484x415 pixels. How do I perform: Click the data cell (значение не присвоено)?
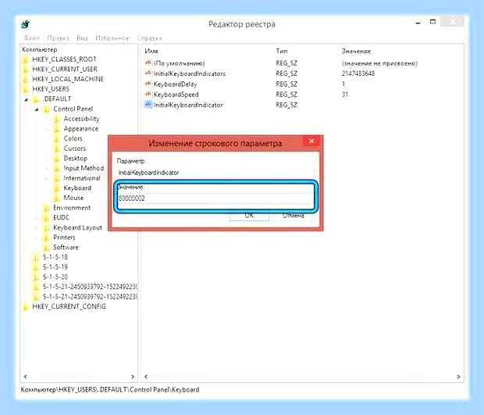click(x=379, y=63)
